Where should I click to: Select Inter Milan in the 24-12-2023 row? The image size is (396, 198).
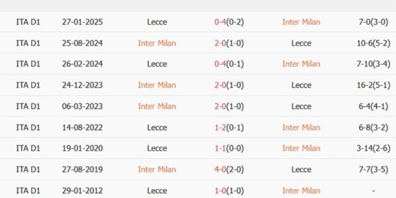(x=157, y=85)
